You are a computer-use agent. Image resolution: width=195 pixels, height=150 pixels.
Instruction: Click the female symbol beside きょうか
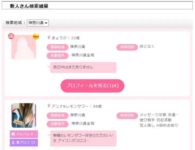coord(49,37)
